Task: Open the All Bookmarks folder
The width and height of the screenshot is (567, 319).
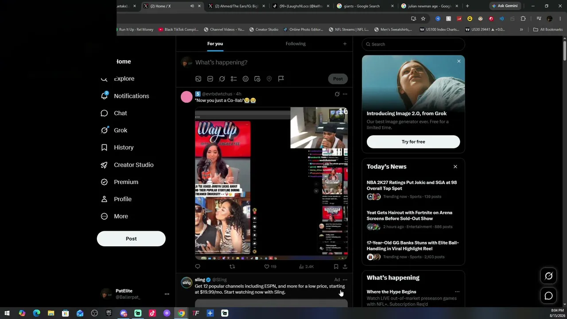Action: [548, 30]
